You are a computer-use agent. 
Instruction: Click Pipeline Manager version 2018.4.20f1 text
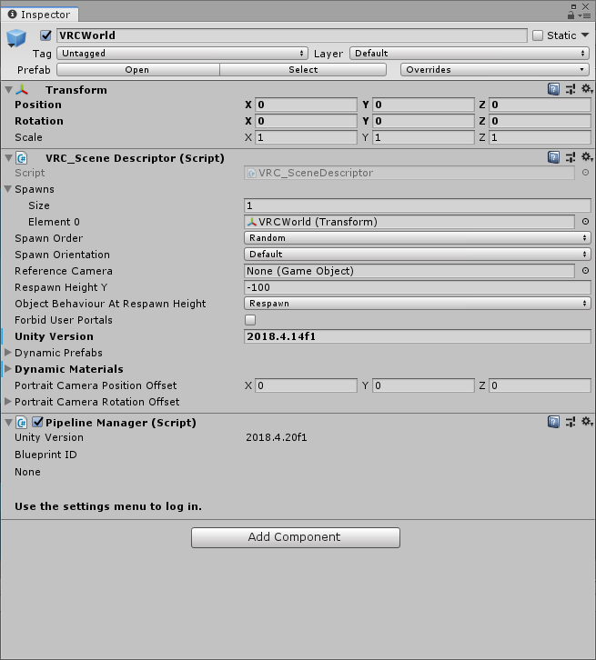277,437
